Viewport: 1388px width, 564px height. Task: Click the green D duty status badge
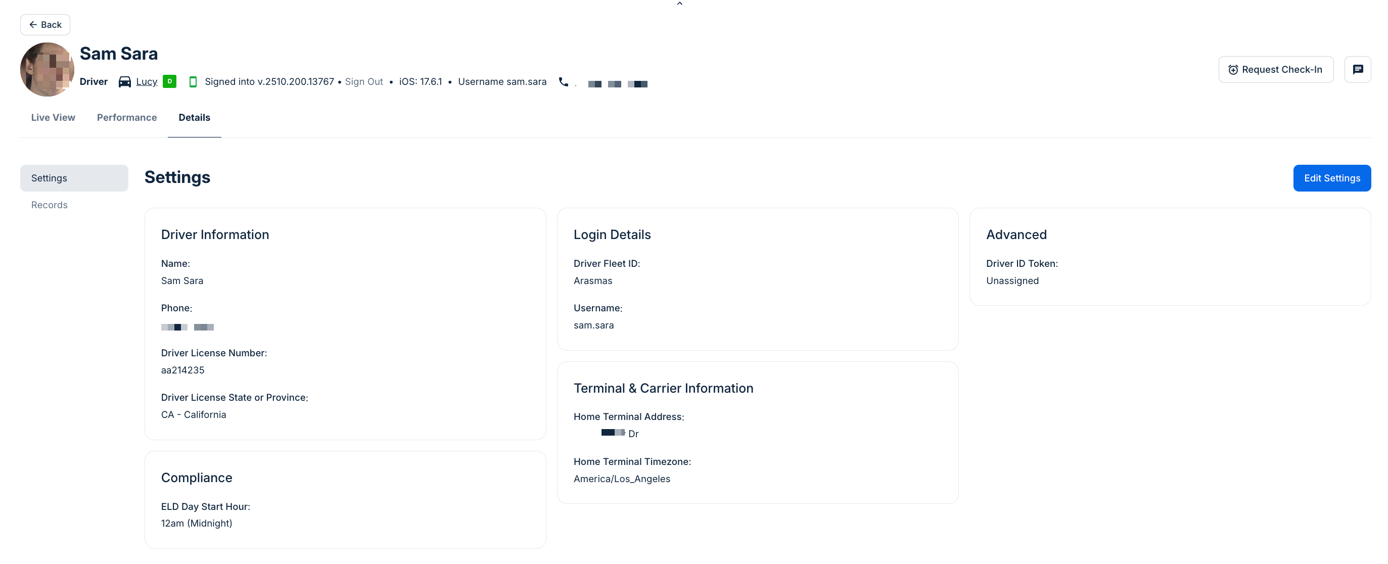pos(169,81)
